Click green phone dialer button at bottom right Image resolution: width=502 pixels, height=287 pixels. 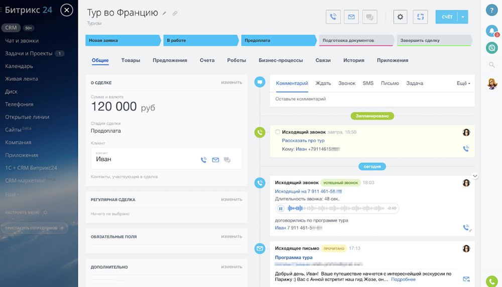(492, 281)
